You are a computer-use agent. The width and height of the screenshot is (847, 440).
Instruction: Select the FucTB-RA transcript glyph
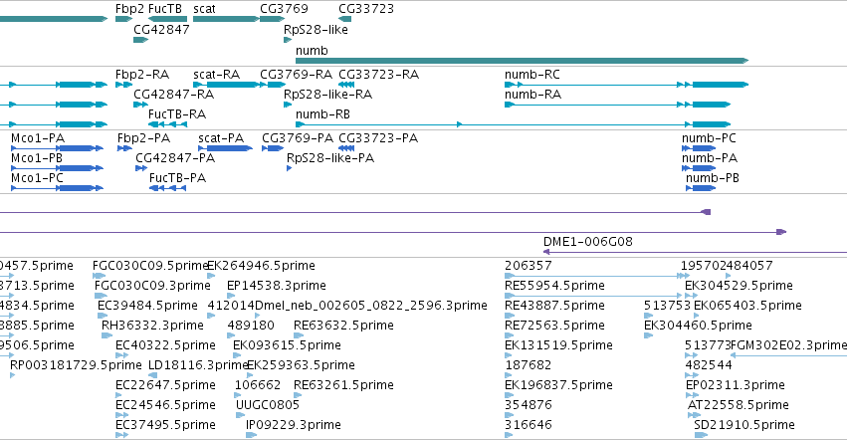[168, 124]
